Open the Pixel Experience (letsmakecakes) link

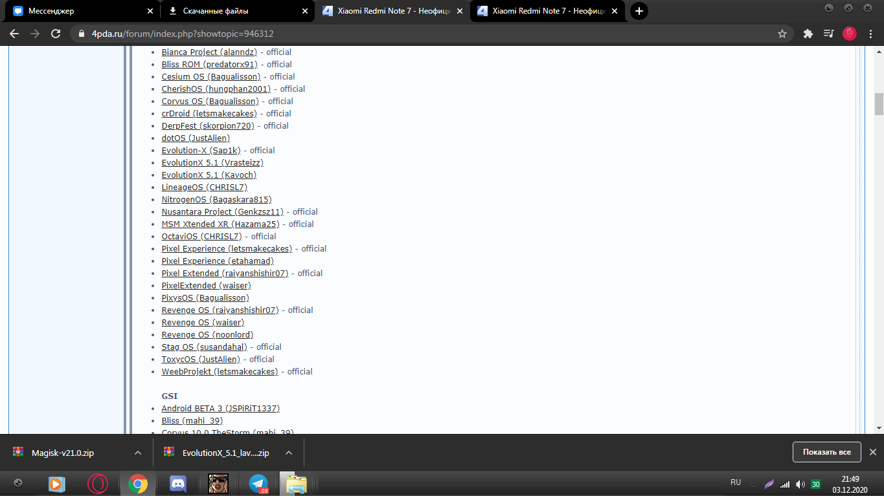point(227,249)
